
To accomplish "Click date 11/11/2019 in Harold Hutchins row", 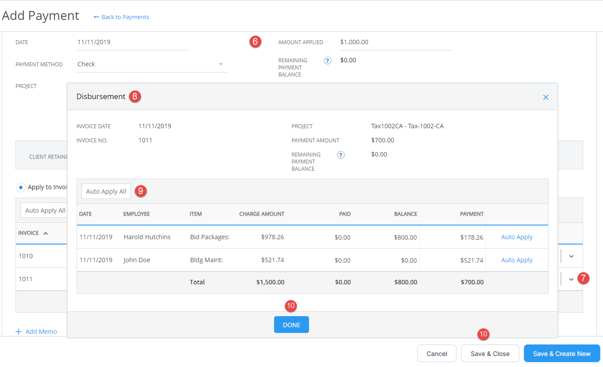I will coord(96,237).
